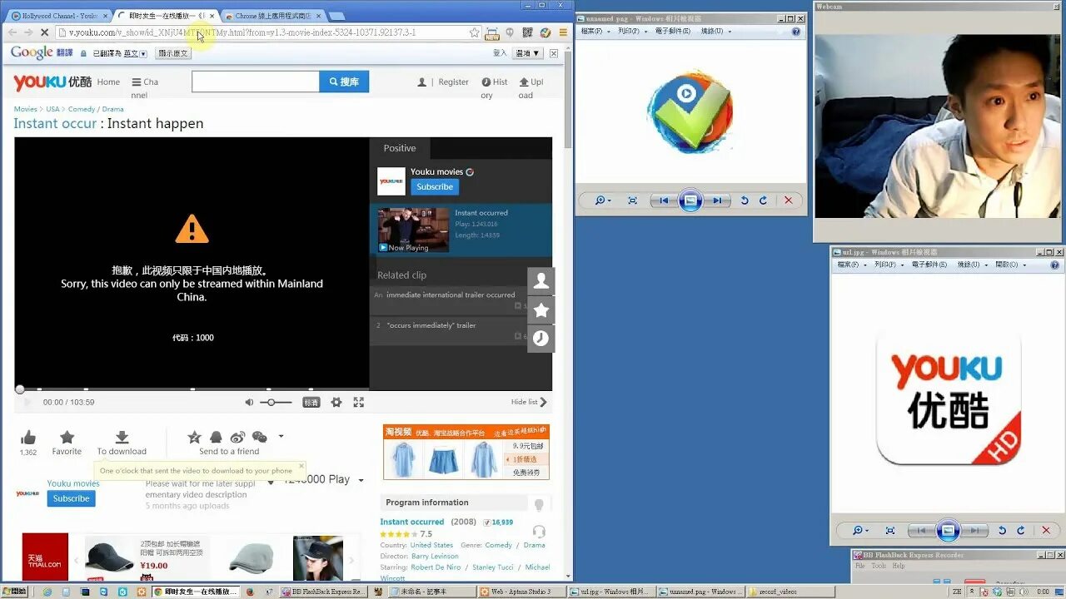Click the thumbs-up like icon
Viewport: 1066px width, 599px height.
click(x=28, y=438)
